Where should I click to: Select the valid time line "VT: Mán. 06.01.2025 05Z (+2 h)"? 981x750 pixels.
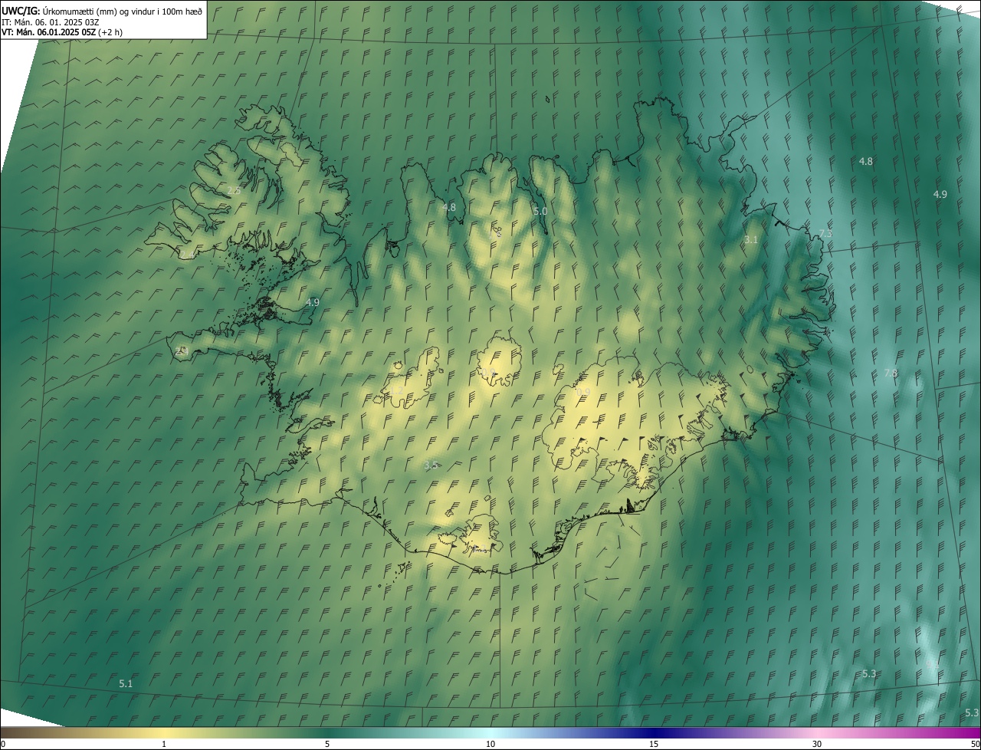coord(62,32)
